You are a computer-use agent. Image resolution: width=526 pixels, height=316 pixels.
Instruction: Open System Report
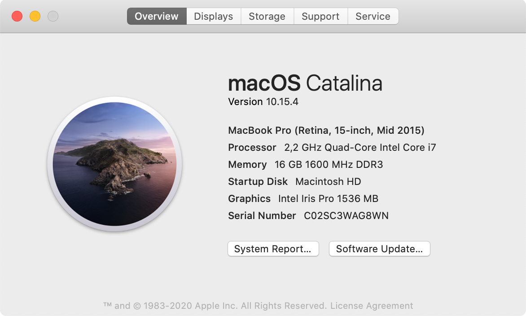tap(273, 249)
